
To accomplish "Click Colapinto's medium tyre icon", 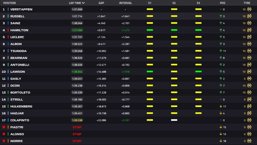I will 249,120.
